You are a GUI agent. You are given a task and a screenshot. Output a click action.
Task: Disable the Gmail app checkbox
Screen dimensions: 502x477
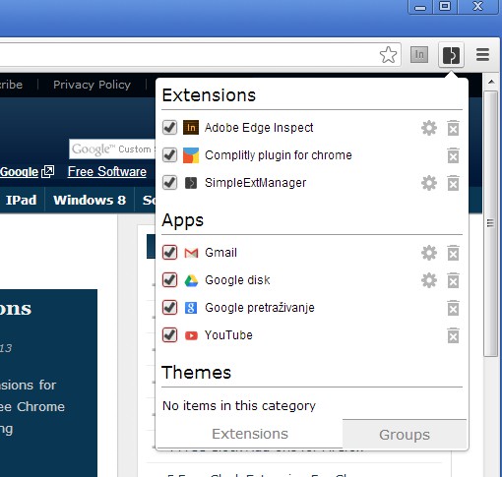coord(169,252)
